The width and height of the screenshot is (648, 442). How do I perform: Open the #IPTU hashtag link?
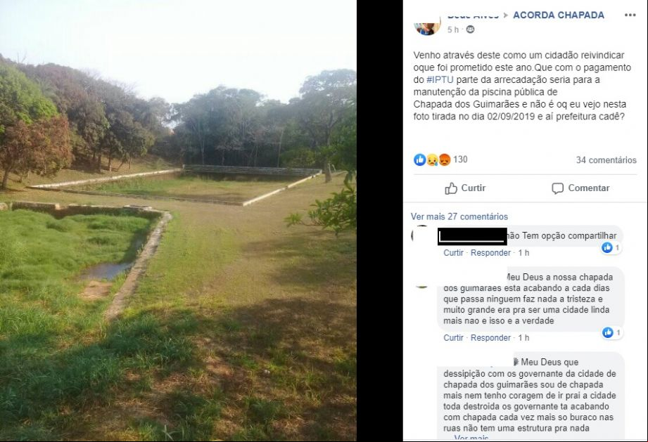(440, 79)
